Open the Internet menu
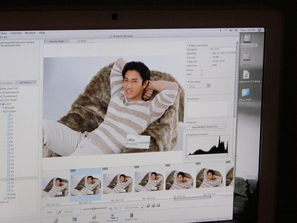 pyautogui.click(x=16, y=33)
